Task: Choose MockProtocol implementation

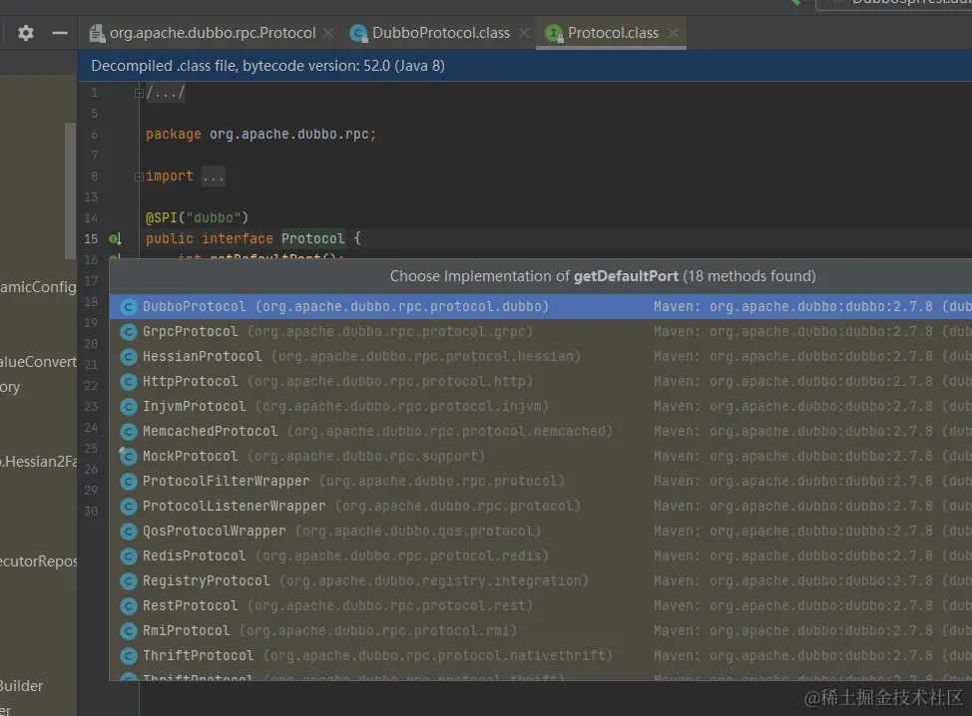Action: (541, 456)
